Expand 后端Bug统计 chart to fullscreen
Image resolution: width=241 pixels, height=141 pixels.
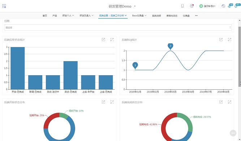229,39
